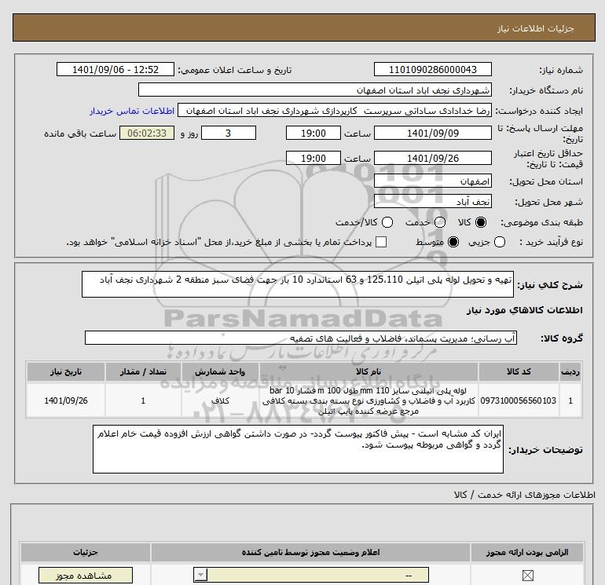The image size is (605, 585).
Task: Click the نام دستگاه خریدار field
Action: [x=432, y=90]
